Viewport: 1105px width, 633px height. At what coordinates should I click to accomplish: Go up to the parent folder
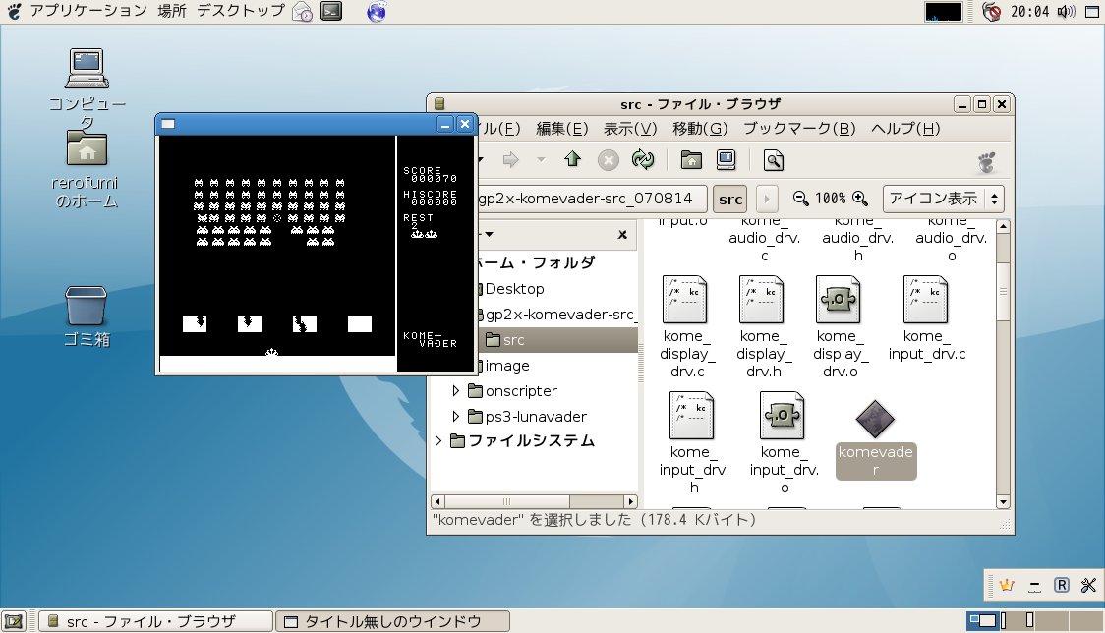tap(572, 160)
